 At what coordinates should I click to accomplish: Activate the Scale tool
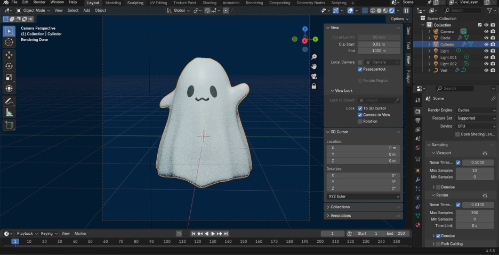click(x=9, y=77)
